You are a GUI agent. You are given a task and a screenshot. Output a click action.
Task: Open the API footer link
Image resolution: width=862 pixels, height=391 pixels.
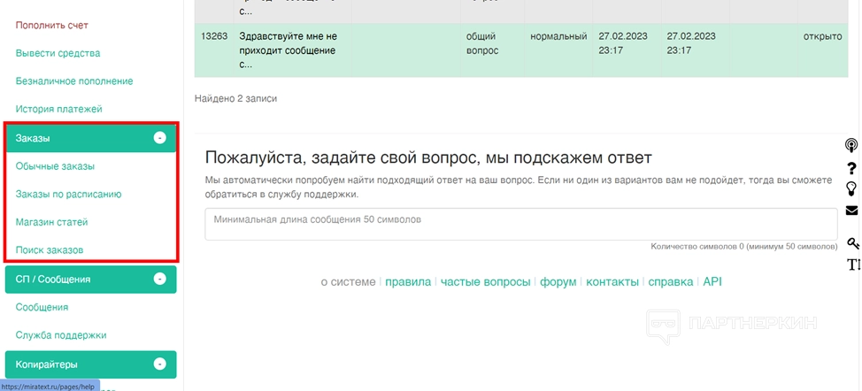[712, 281]
